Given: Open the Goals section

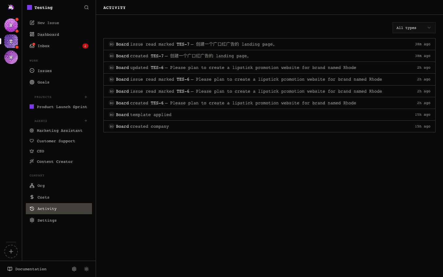Looking at the screenshot, I should click(x=43, y=82).
